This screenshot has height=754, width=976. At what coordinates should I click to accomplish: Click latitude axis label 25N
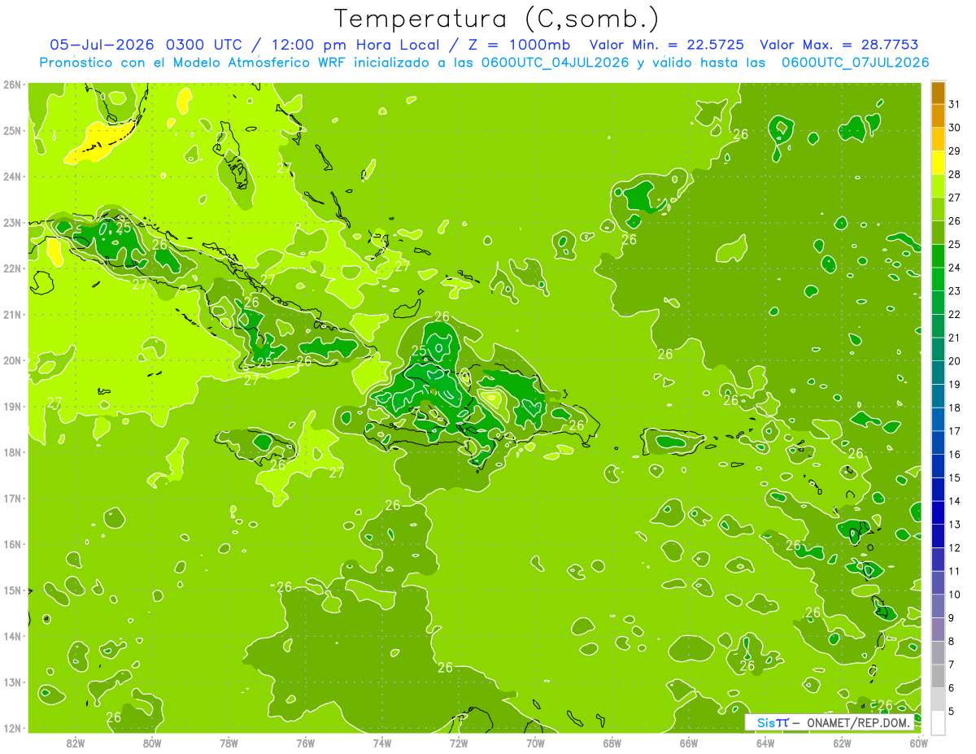pyautogui.click(x=12, y=130)
